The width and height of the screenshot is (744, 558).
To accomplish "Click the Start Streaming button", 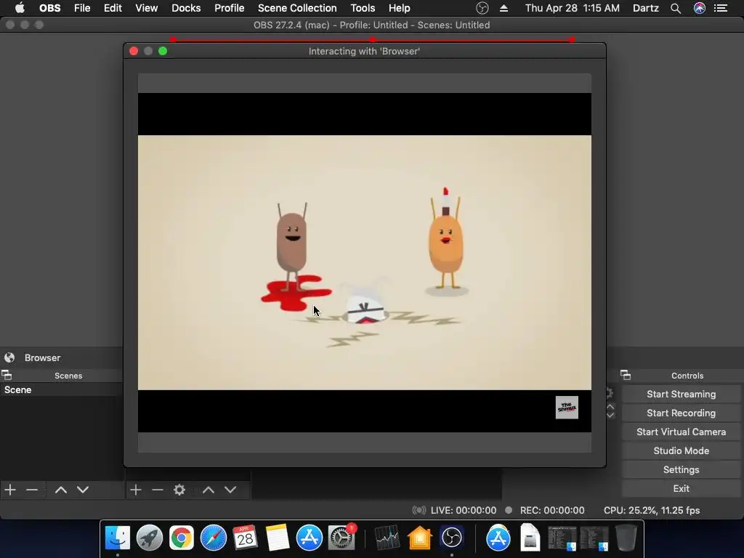I will (681, 394).
